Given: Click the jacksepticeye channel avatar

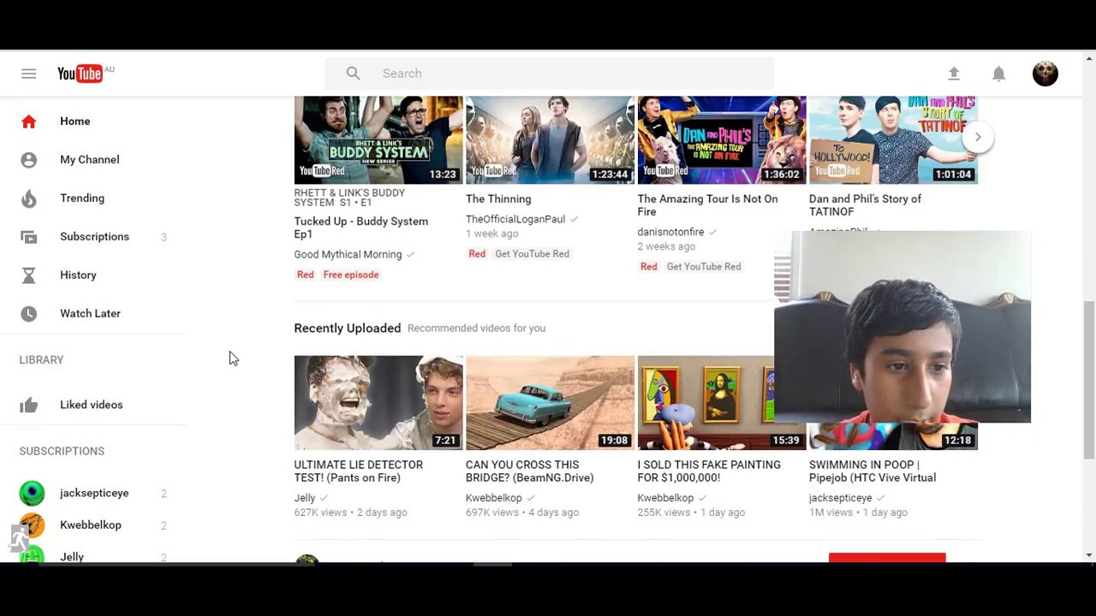Looking at the screenshot, I should click(32, 493).
